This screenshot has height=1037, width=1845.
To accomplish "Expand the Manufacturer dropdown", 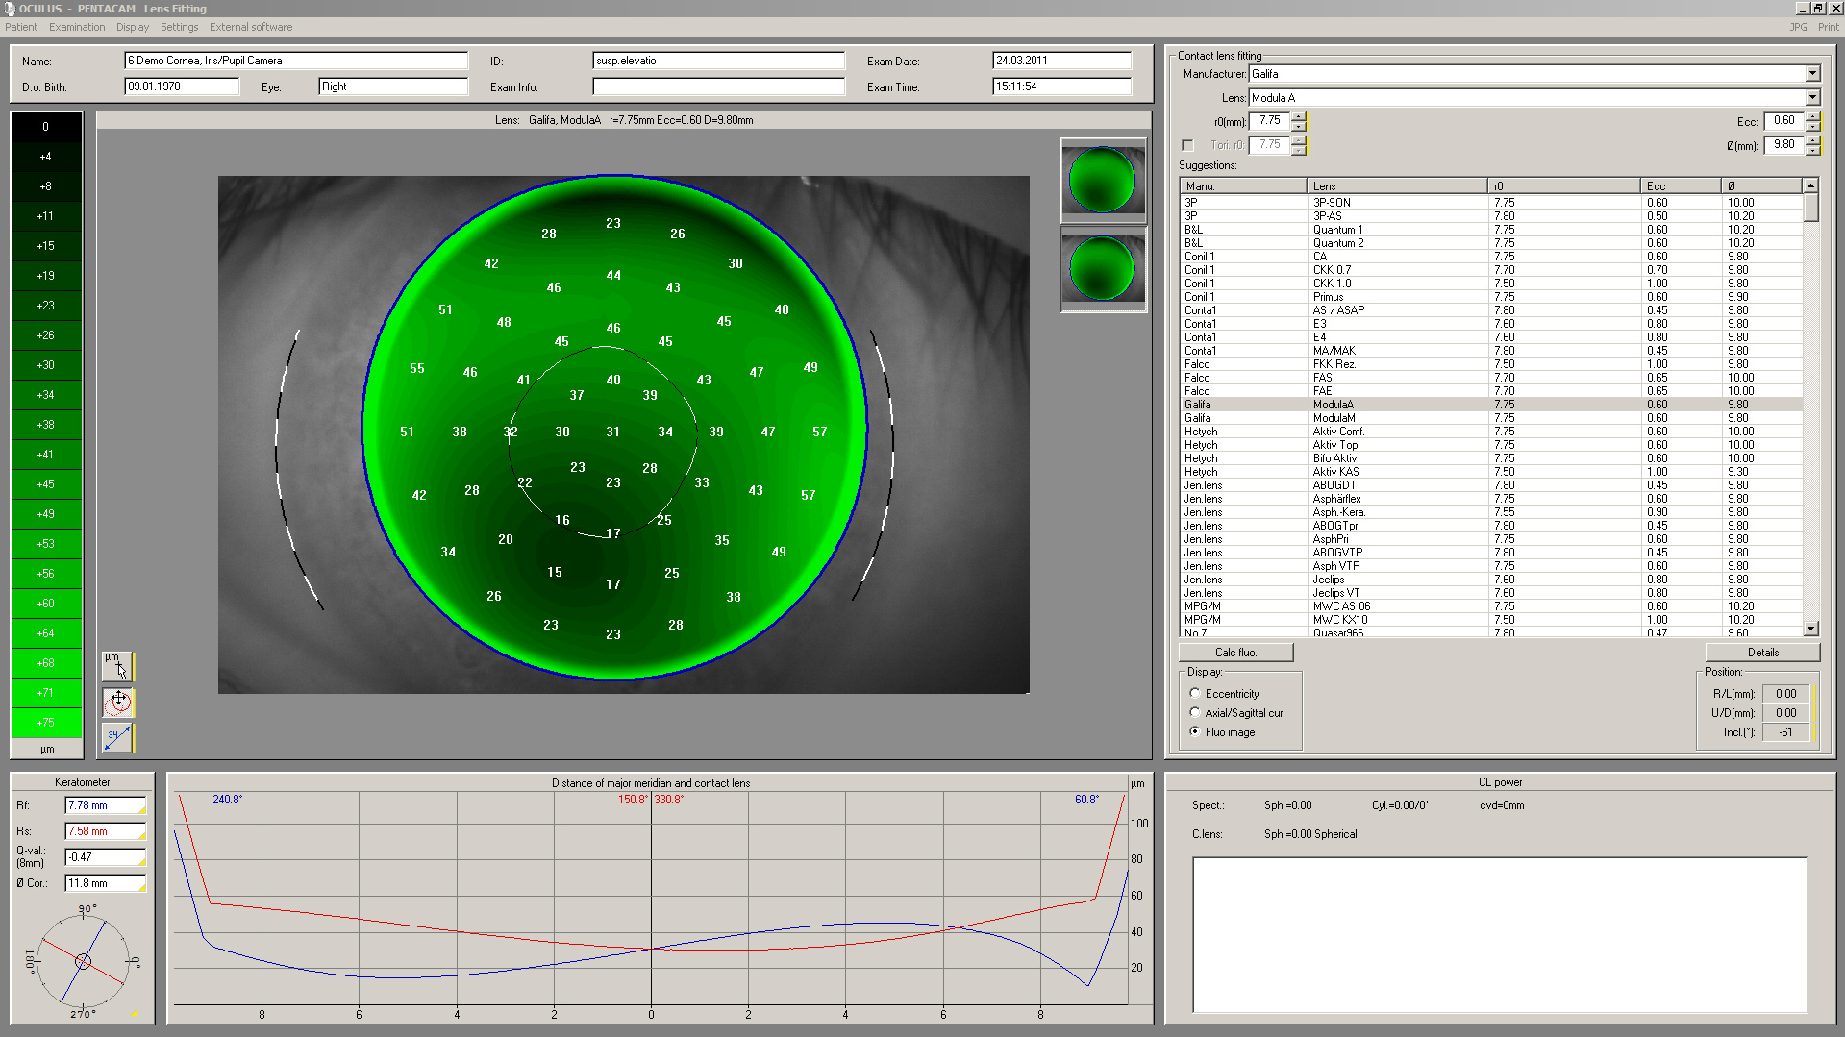I will pyautogui.click(x=1812, y=74).
